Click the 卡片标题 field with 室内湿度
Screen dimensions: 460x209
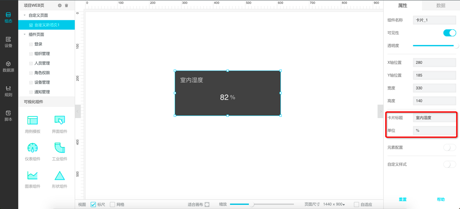point(435,118)
